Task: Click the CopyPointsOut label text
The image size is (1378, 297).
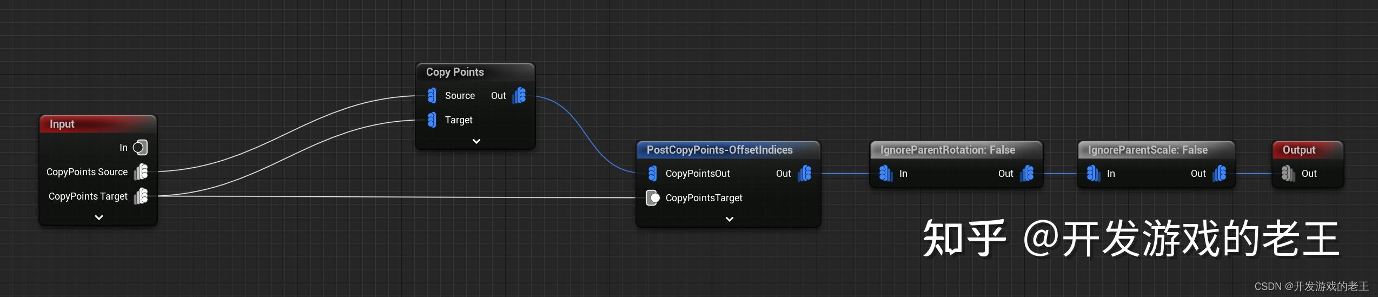Action: [698, 174]
